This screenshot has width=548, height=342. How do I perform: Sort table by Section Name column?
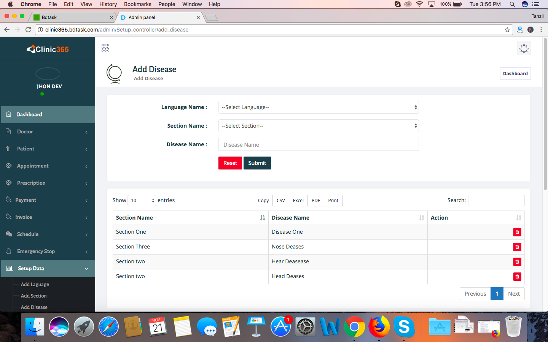point(190,218)
